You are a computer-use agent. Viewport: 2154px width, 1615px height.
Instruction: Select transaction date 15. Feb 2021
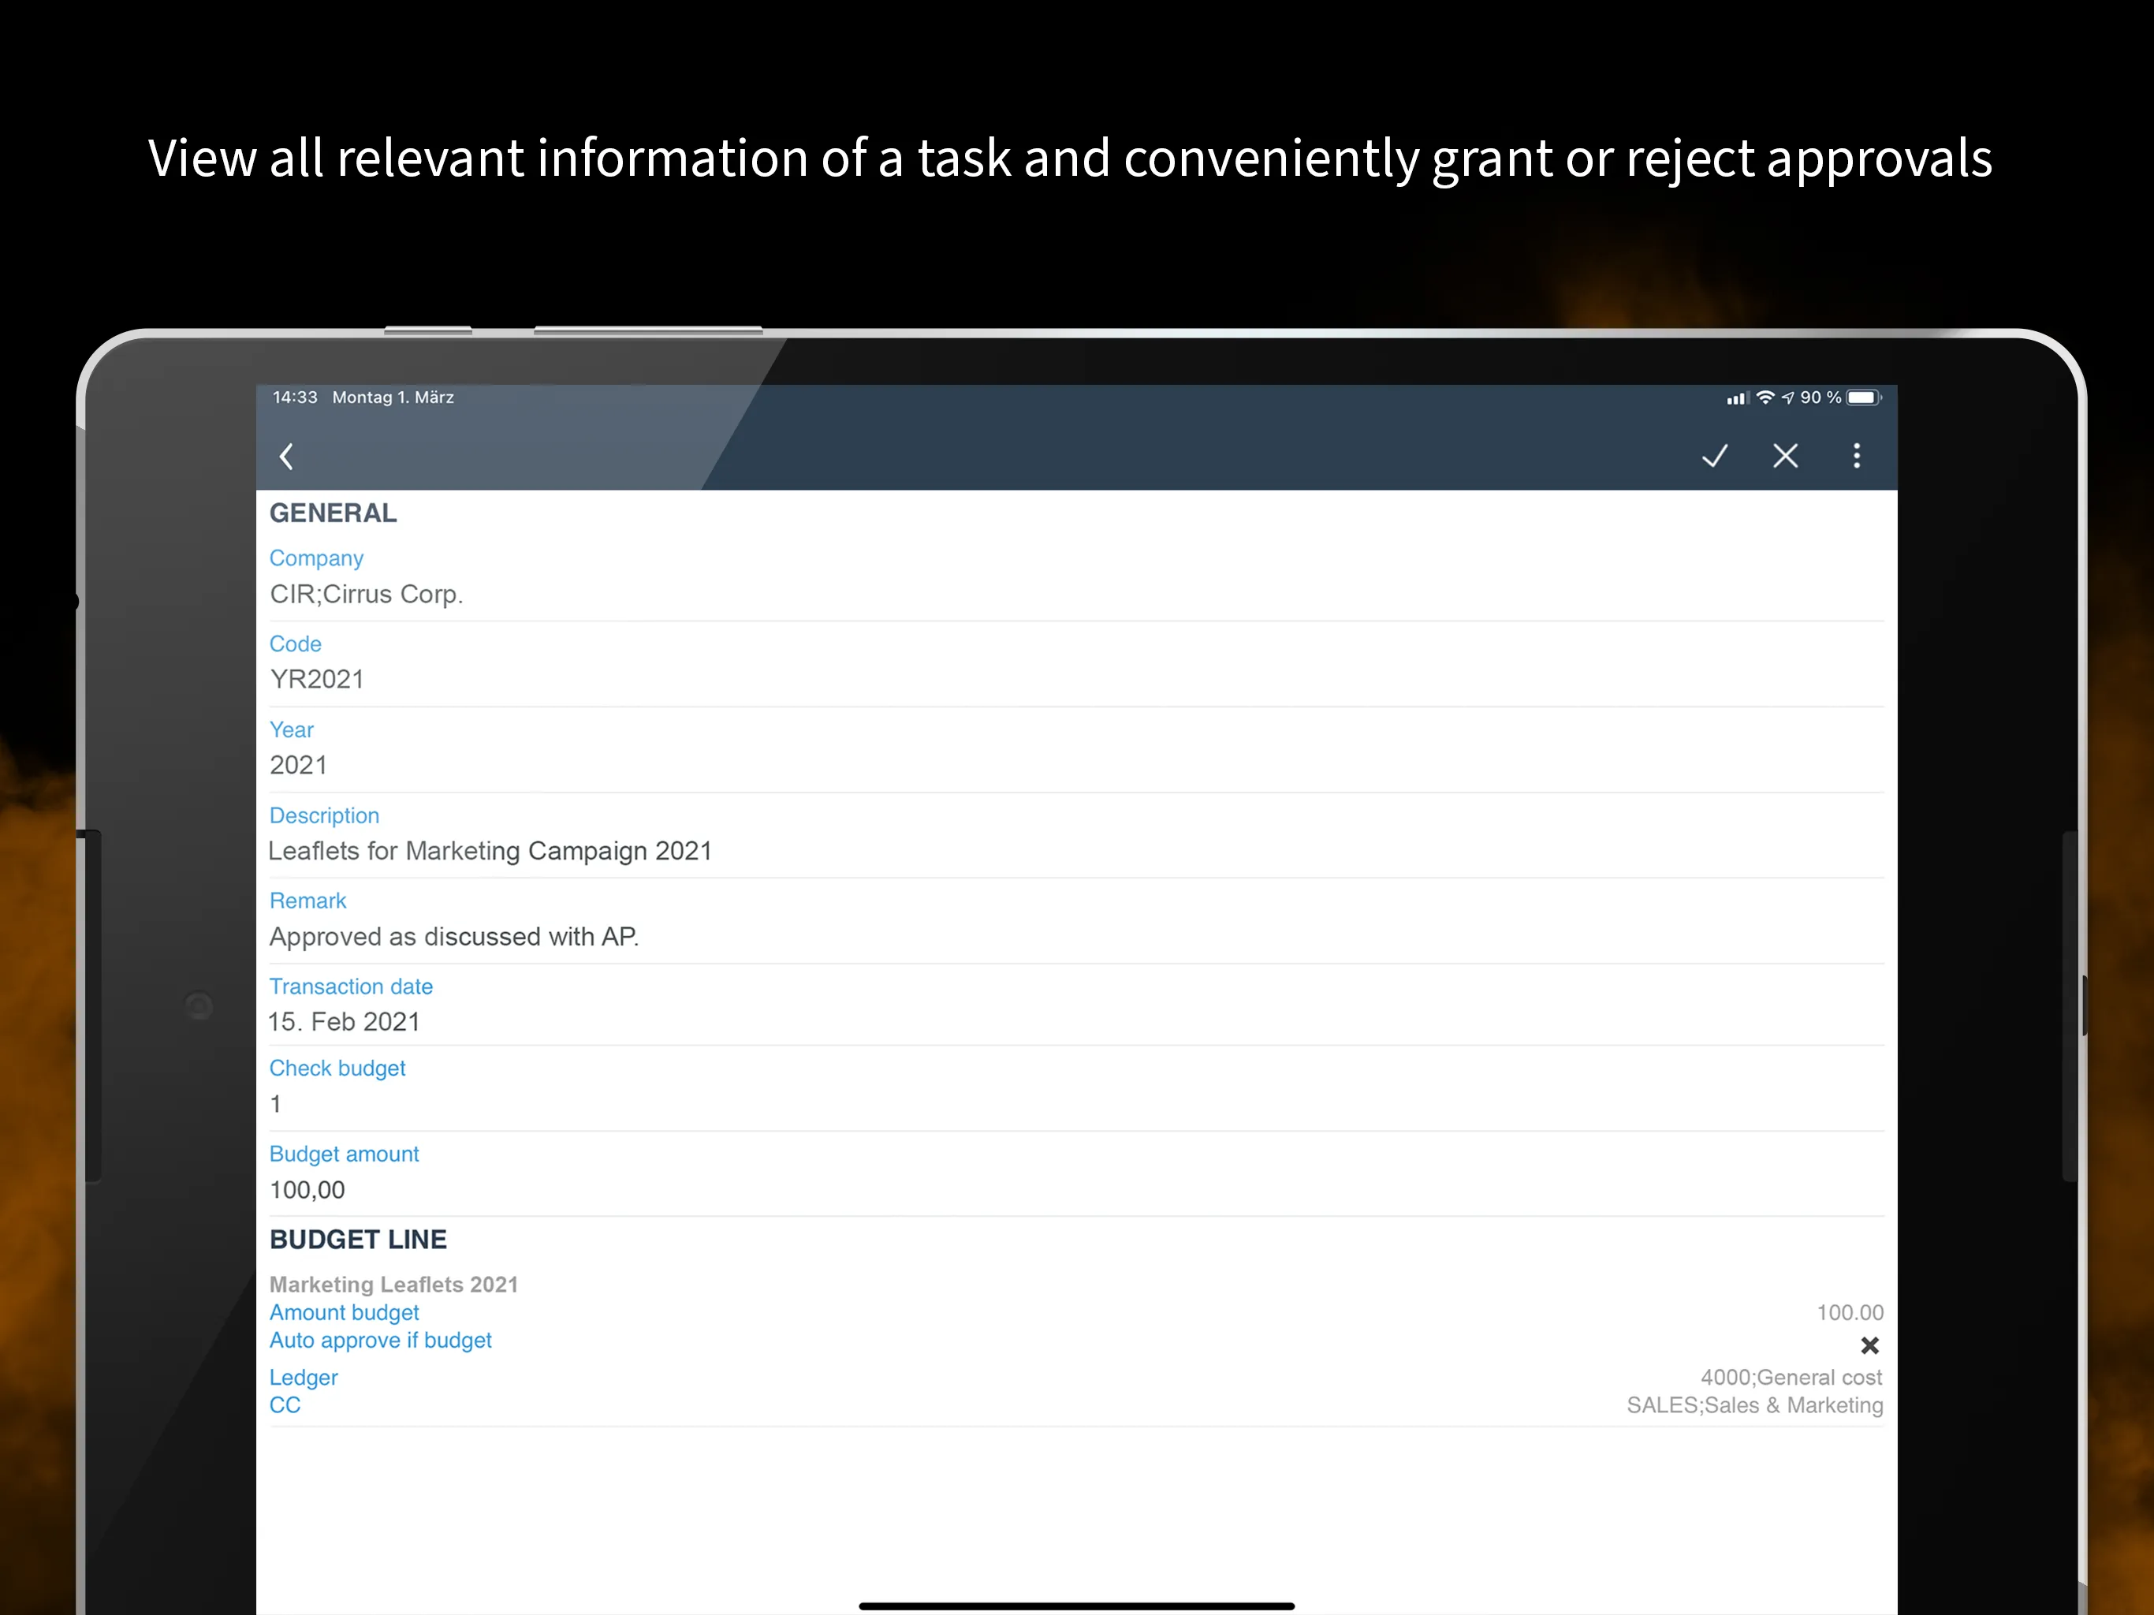344,1022
